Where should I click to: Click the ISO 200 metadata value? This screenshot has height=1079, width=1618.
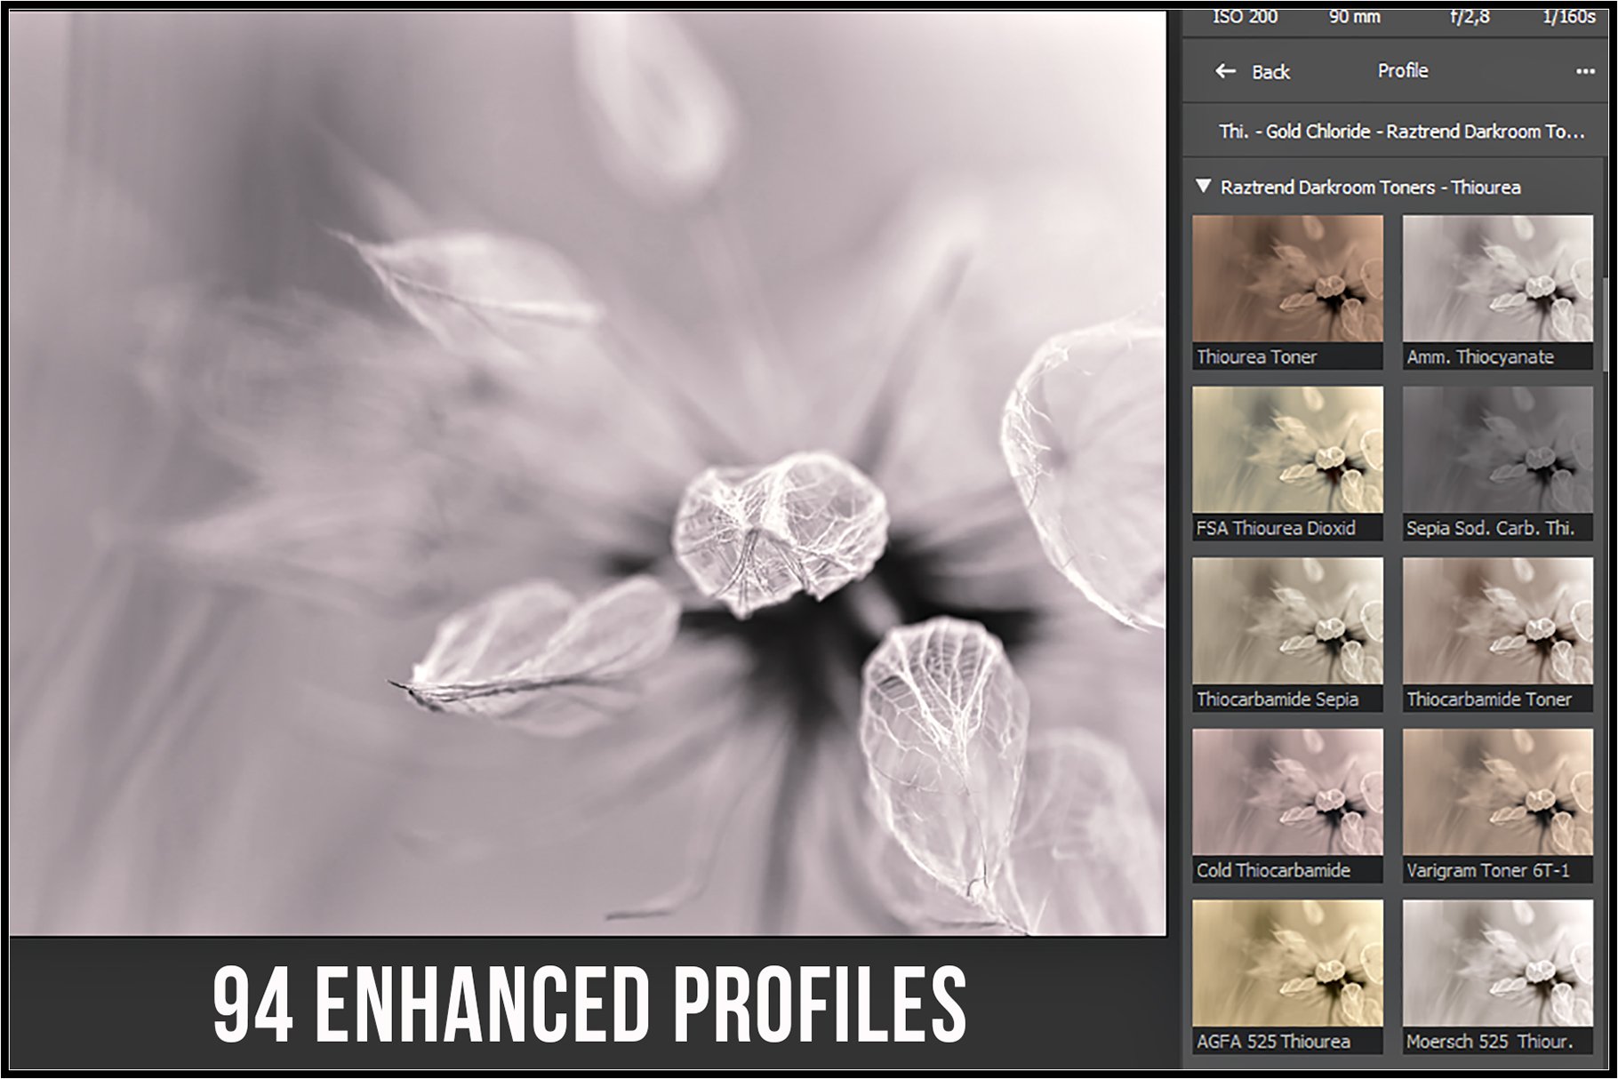1245,17
